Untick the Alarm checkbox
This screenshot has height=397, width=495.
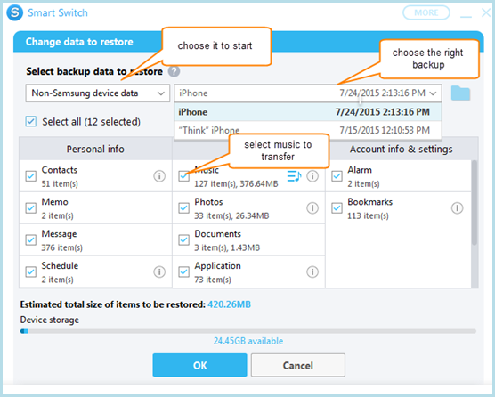(x=337, y=176)
